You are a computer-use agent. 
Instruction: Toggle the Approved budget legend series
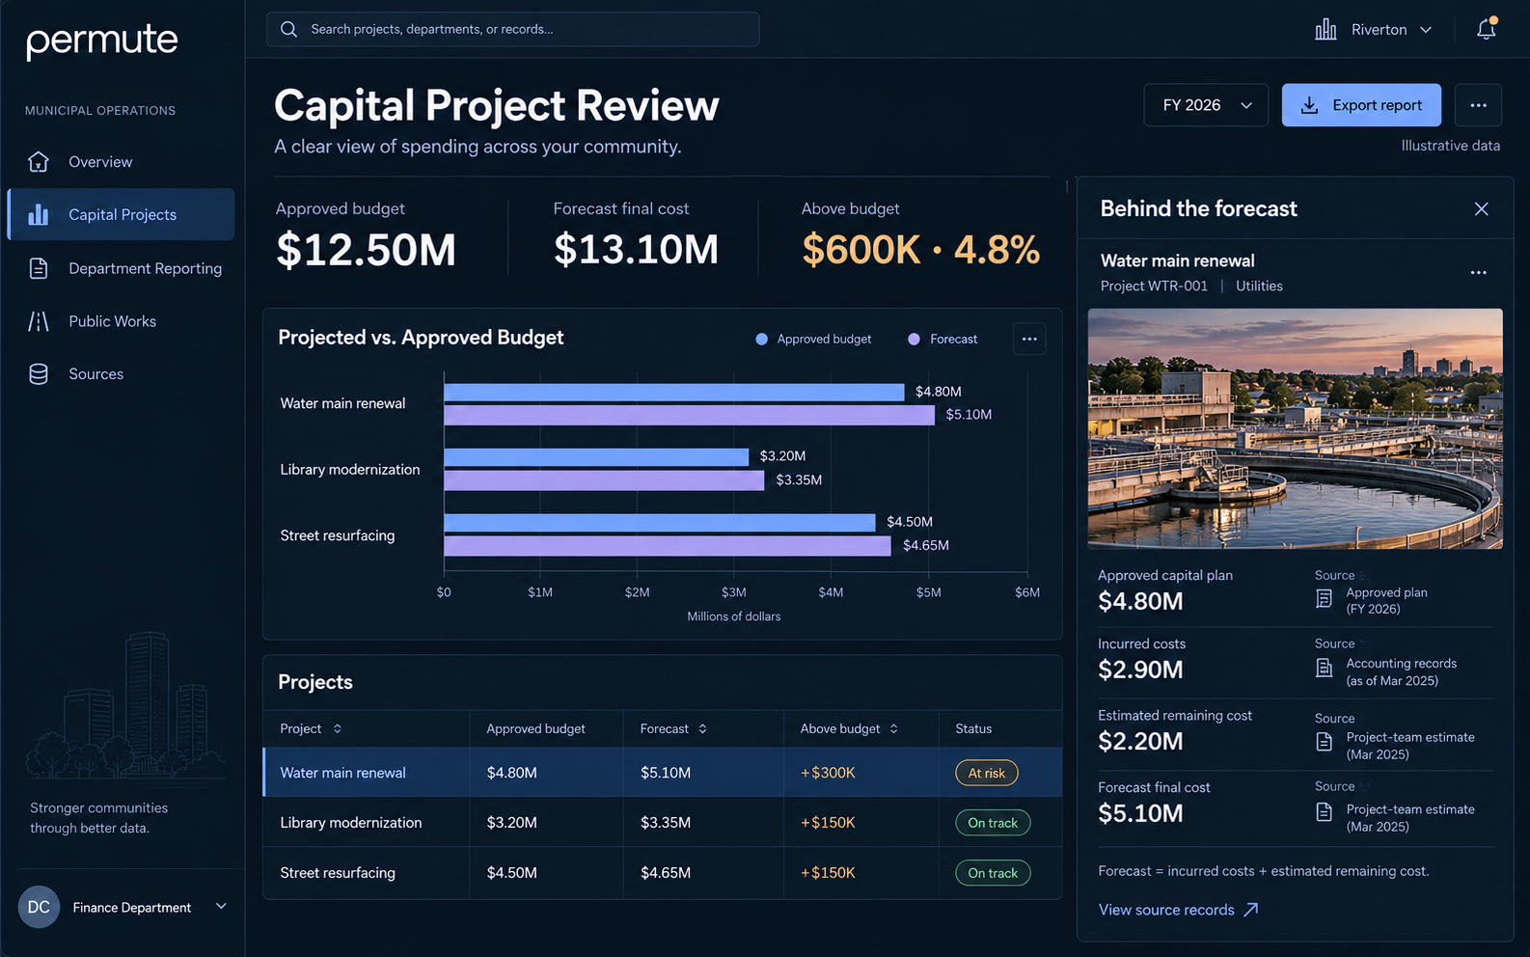click(x=813, y=339)
